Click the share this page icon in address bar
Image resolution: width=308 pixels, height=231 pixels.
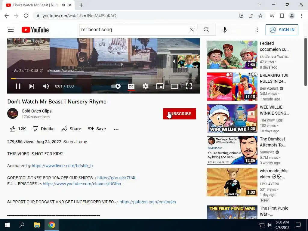pyautogui.click(x=251, y=16)
